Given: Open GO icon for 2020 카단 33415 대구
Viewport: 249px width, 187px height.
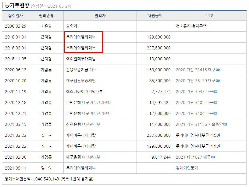Looking at the screenshot, I should [218, 70].
